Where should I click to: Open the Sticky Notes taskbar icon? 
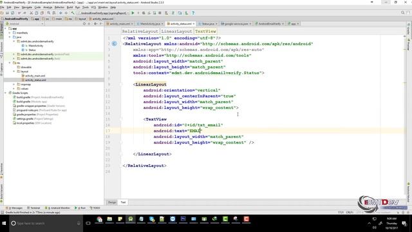(120, 219)
